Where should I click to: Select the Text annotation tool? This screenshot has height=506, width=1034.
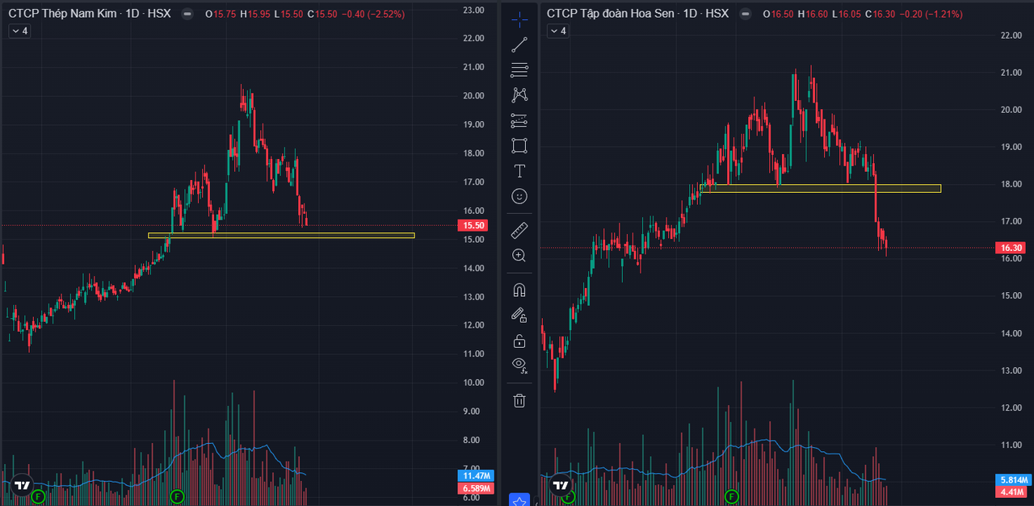click(519, 171)
